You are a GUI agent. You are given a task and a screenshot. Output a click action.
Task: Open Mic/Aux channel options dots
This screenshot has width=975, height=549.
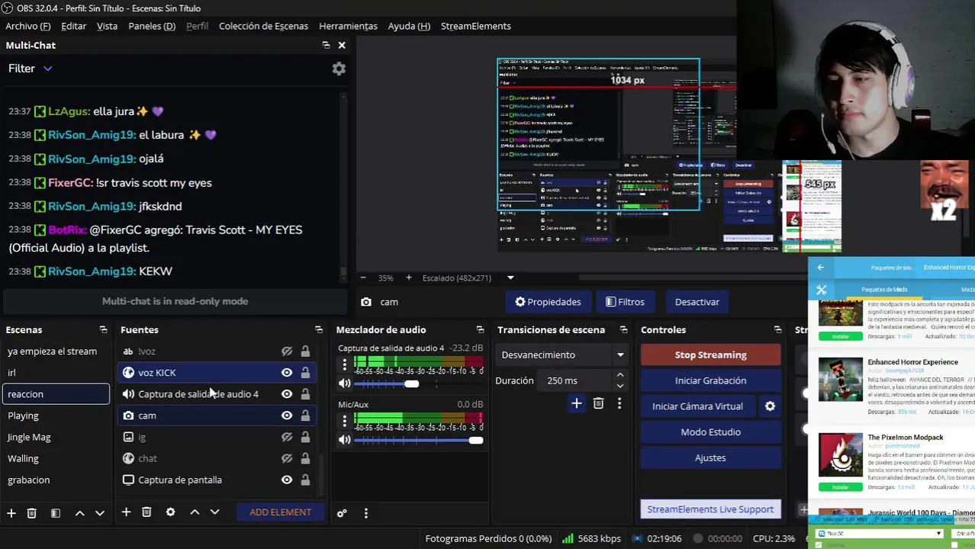(345, 420)
